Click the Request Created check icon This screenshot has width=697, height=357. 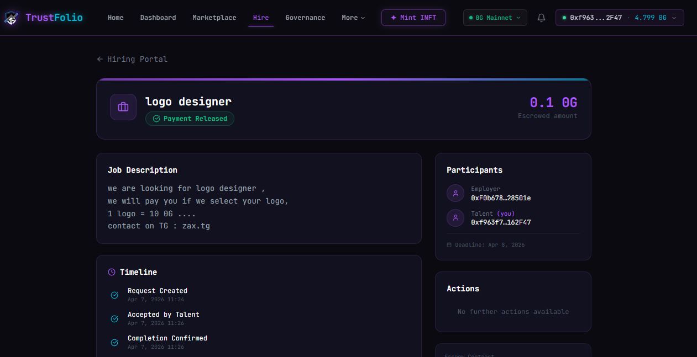point(114,295)
